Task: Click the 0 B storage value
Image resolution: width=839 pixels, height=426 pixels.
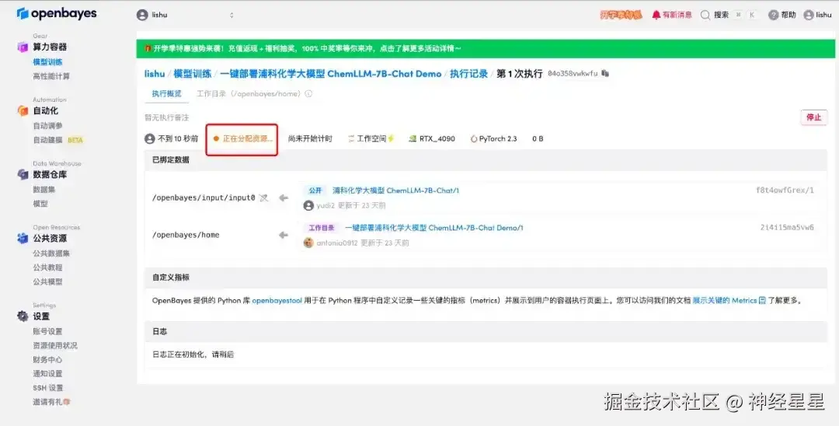Action: pos(538,138)
